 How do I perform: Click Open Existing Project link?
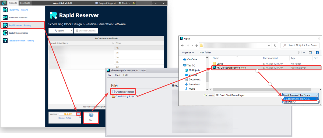coord(125,96)
